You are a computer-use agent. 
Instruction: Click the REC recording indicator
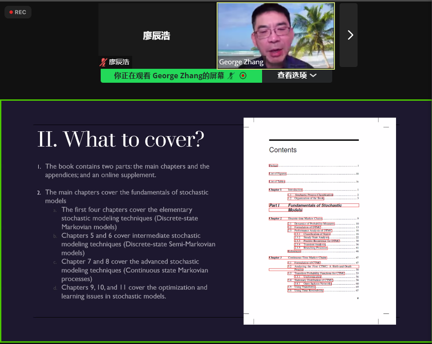coord(18,12)
